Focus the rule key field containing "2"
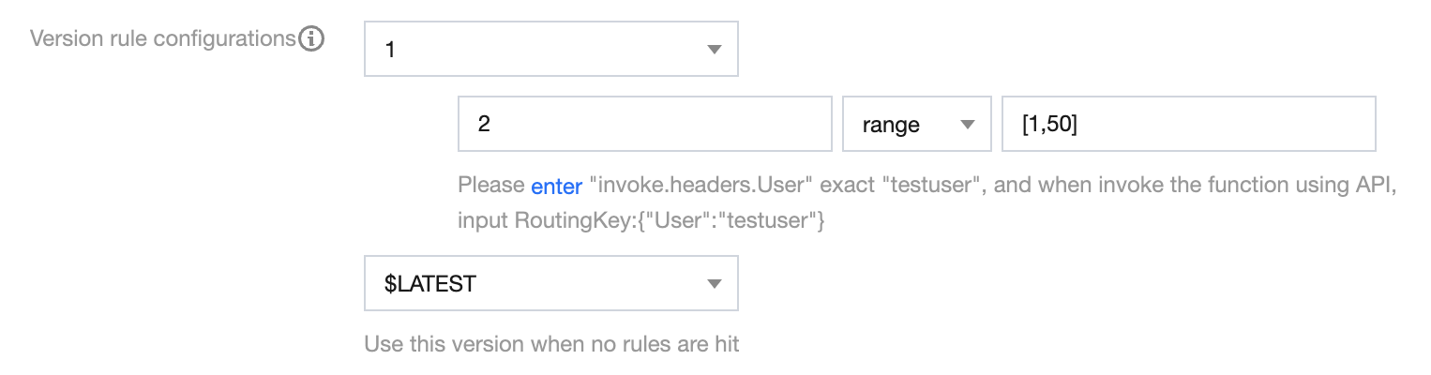Screen dimensions: 1431x375 pos(644,124)
